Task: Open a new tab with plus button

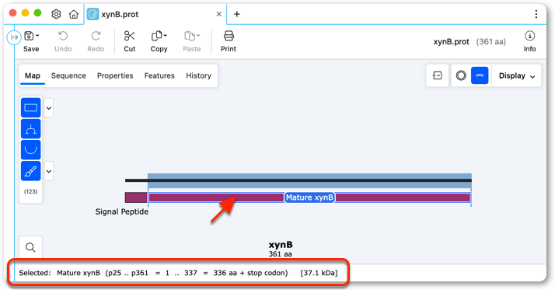Action: click(x=237, y=14)
